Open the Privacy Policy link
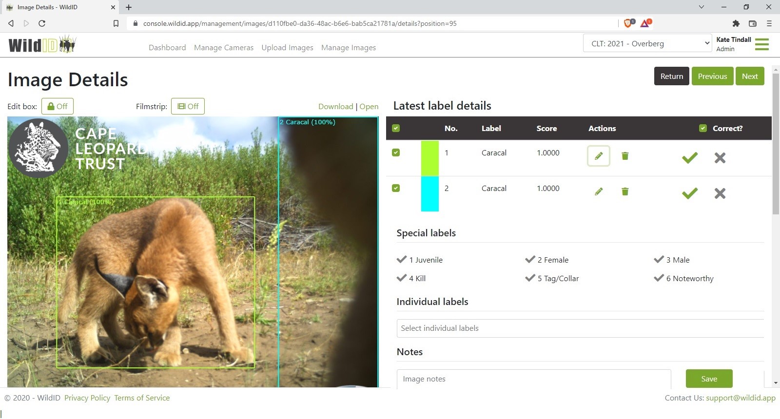The width and height of the screenshot is (780, 419). (87, 398)
